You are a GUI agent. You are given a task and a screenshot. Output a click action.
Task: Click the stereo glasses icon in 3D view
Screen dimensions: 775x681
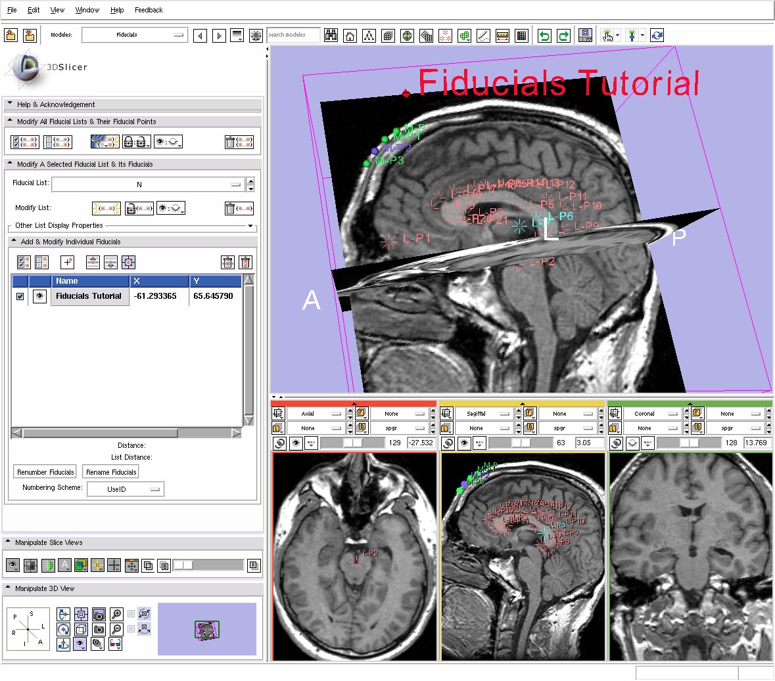(x=115, y=644)
